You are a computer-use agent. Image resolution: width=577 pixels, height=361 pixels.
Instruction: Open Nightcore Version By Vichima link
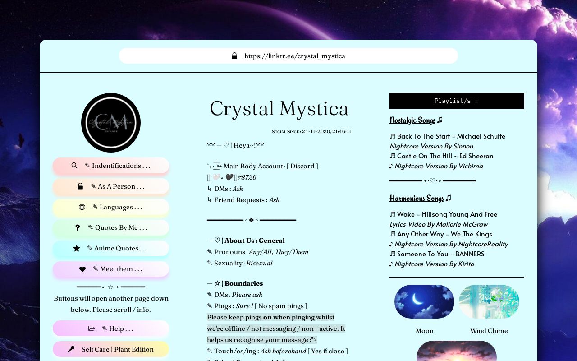tap(439, 166)
